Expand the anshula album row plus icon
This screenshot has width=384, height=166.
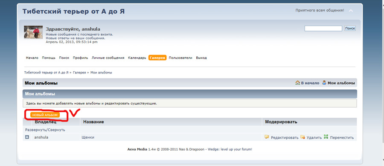pos(27,137)
